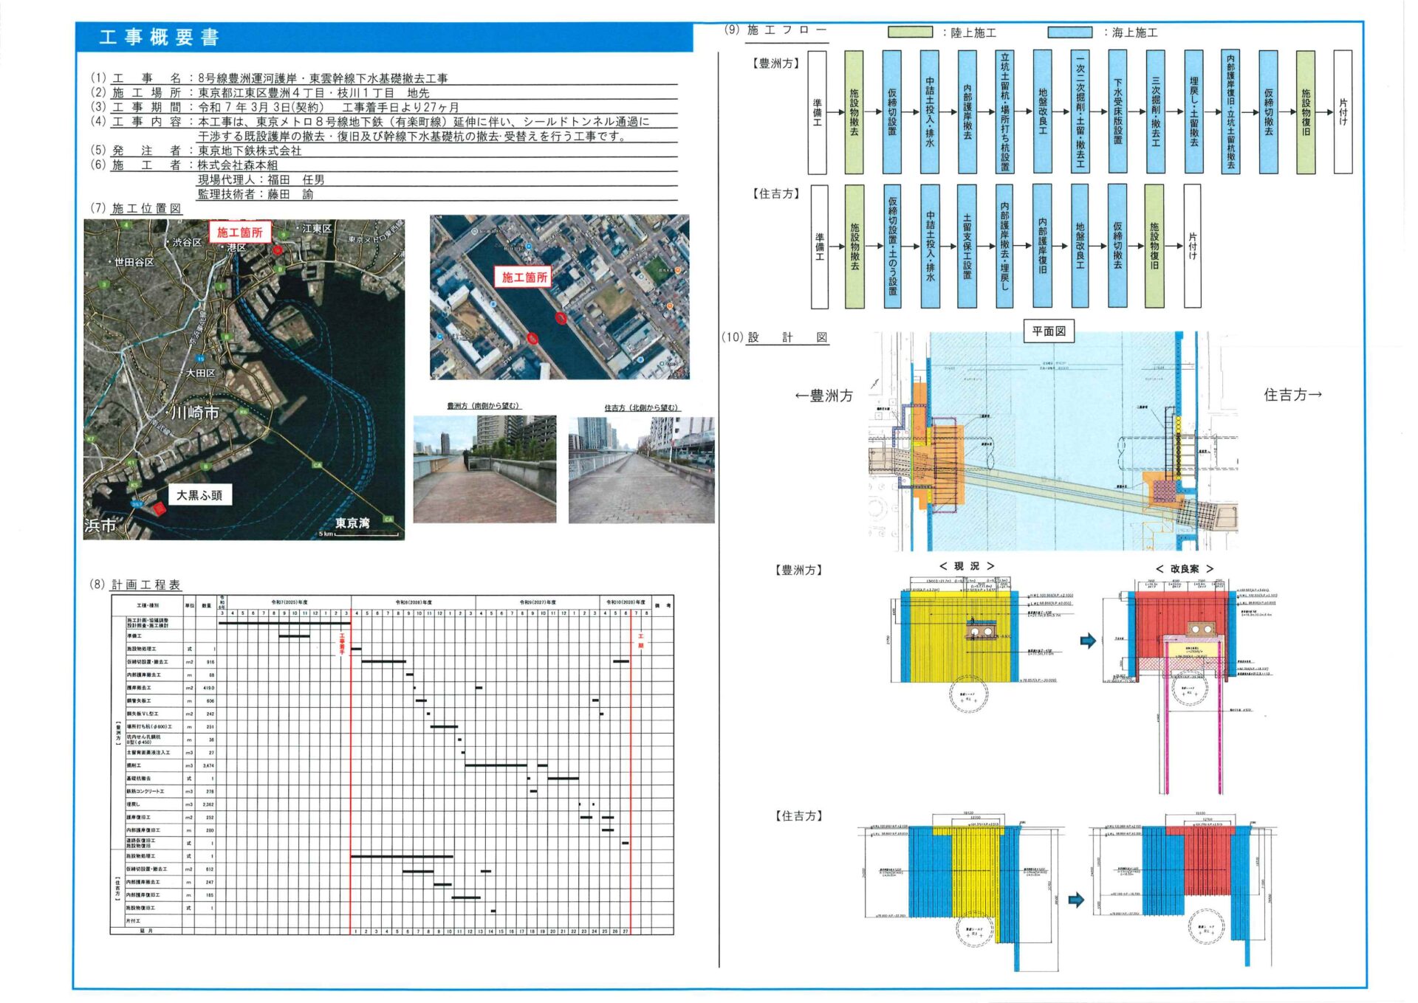Click the 世田谷区 label on the map
The height and width of the screenshot is (1003, 1418).
[134, 262]
